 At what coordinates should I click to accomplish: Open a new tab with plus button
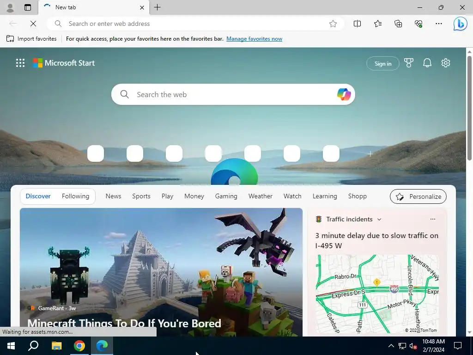point(157,7)
